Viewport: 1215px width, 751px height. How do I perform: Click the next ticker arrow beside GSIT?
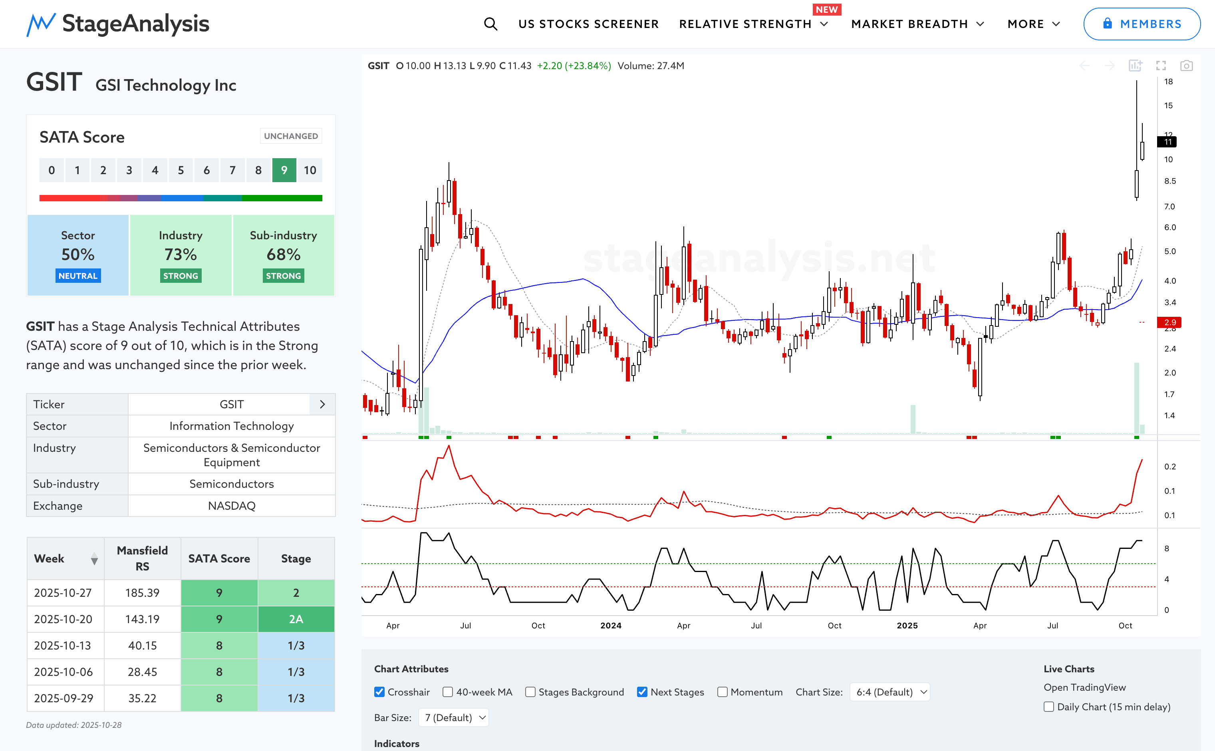pyautogui.click(x=322, y=404)
